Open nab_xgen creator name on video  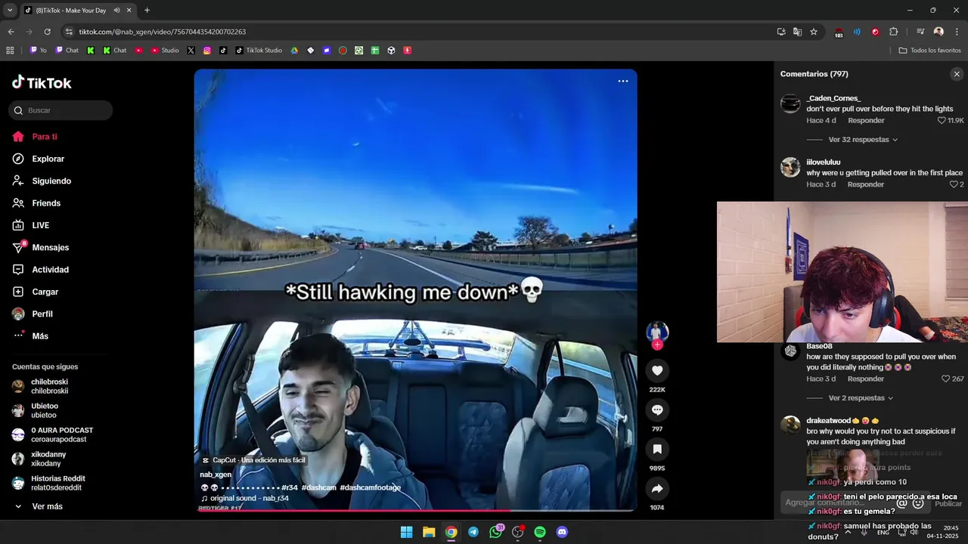point(216,474)
